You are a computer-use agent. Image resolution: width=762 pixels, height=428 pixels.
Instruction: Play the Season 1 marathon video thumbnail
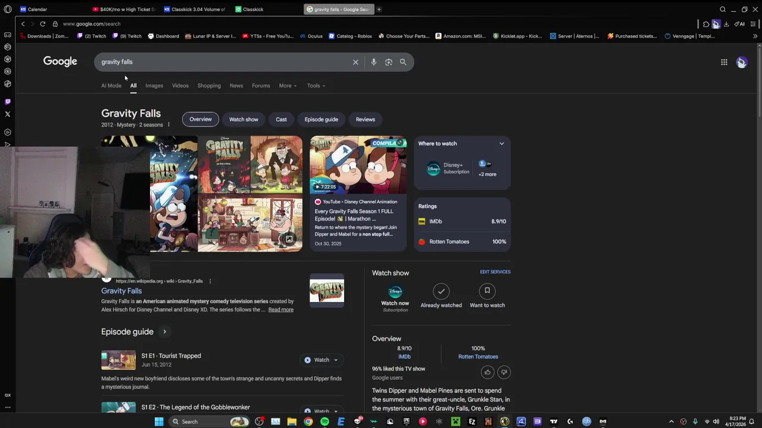coord(358,165)
